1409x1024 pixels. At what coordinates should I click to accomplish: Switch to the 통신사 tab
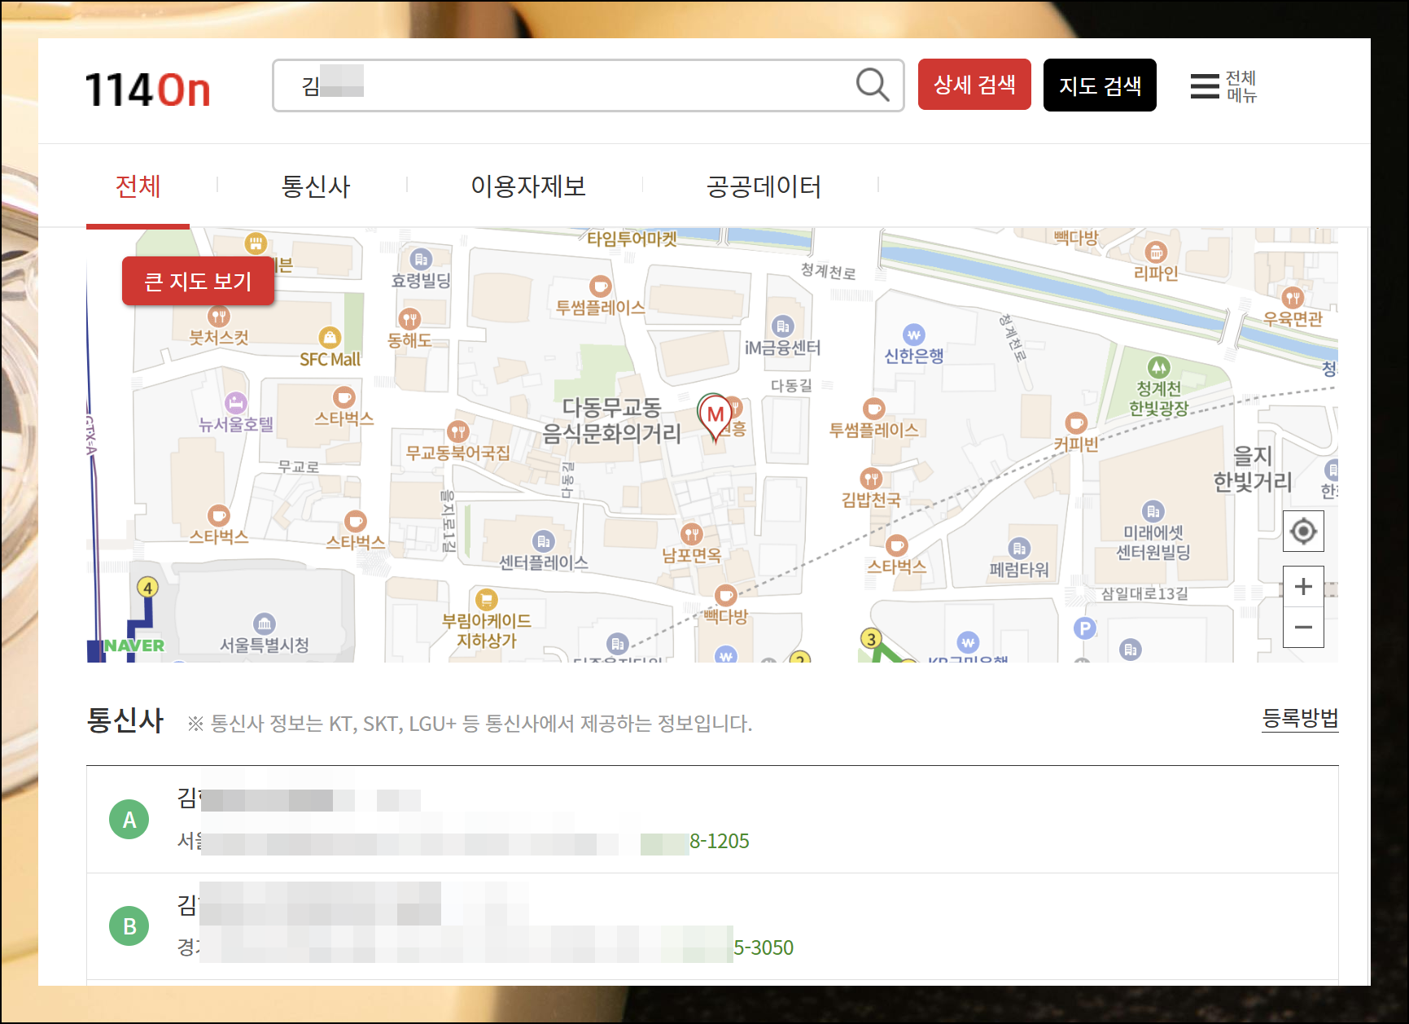tap(315, 186)
